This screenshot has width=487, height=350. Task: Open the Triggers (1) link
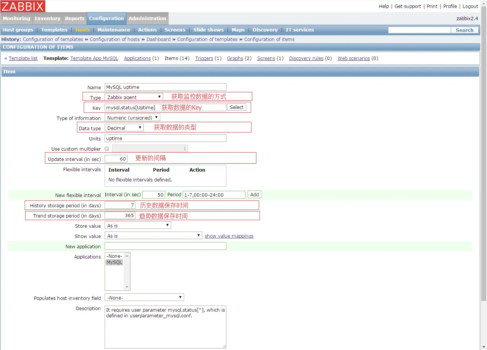coord(204,58)
